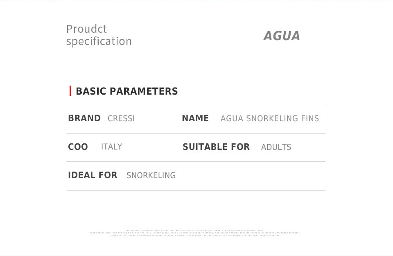Select the IDEAL FOR label
Image resolution: width=393 pixels, height=256 pixels.
click(93, 175)
